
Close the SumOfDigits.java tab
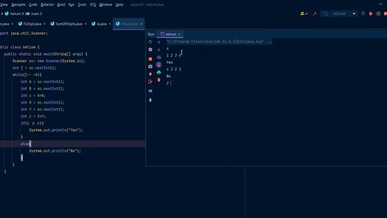(x=85, y=24)
